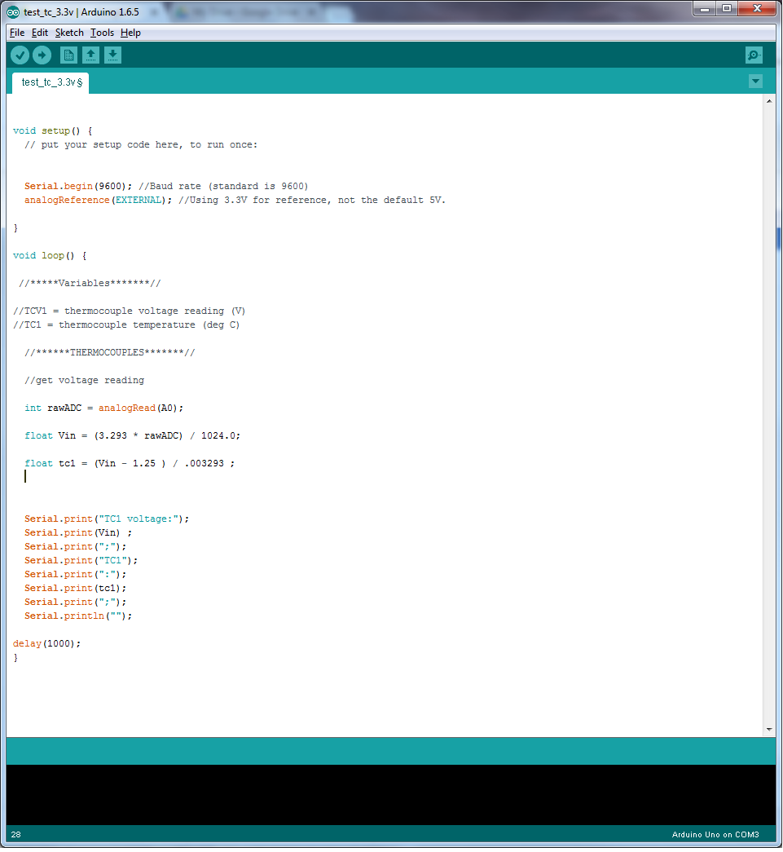This screenshot has width=783, height=852.
Task: Click the '//get voltage reading' comment
Action: point(84,381)
